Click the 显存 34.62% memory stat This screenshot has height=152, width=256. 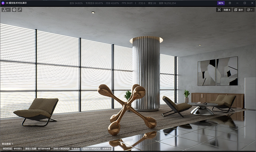76,3
